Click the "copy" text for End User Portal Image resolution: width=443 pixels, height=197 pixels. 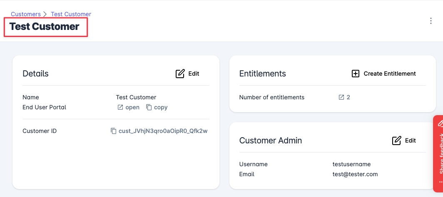[x=161, y=107]
